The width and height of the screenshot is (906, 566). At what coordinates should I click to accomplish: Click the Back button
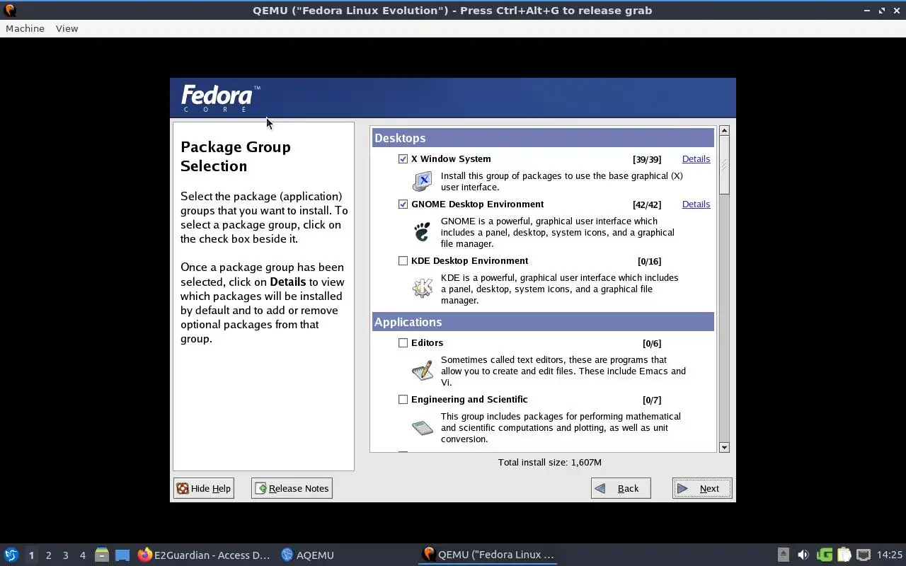pyautogui.click(x=621, y=488)
